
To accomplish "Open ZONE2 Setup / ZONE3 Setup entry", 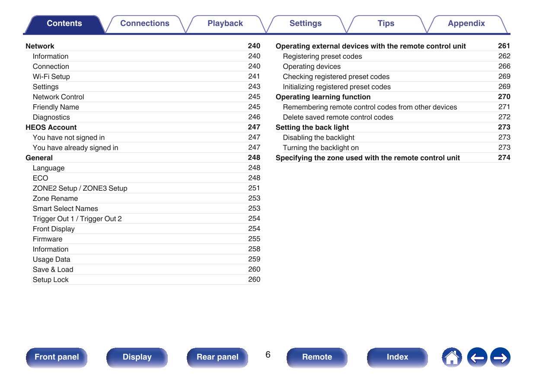I will [80, 188].
